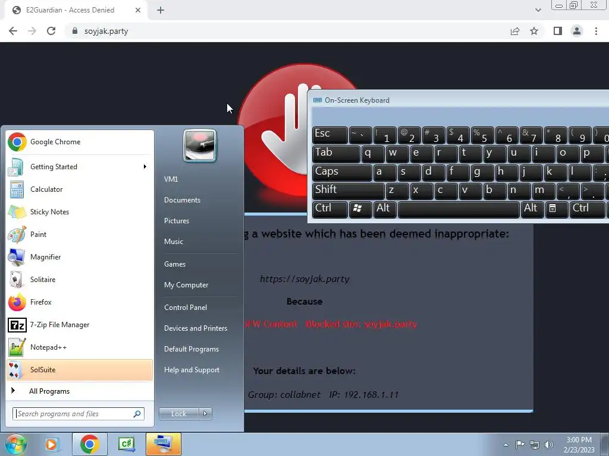Toggle left Ctrl key on keyboard
Viewport: 609px width, 456px height.
coord(329,209)
